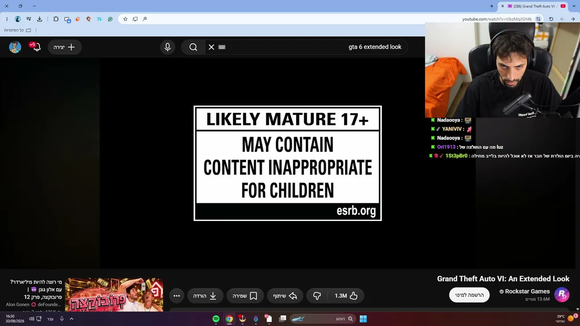The image size is (580, 326).
Task: Open the Extensions puzzle icon
Action: [56, 19]
